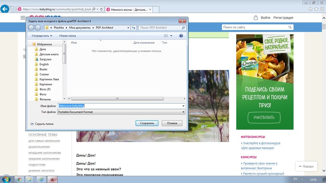This screenshot has width=326, height=183.
Task: Click the change view icon in dialog toolbar
Action: 166,36
